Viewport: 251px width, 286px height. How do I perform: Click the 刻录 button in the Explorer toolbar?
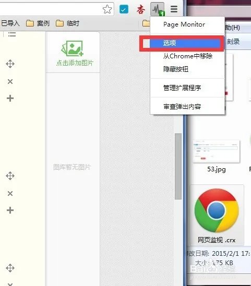point(233,42)
